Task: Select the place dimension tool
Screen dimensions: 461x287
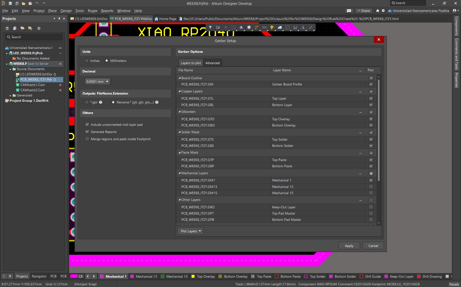Action: pyautogui.click(x=295, y=28)
